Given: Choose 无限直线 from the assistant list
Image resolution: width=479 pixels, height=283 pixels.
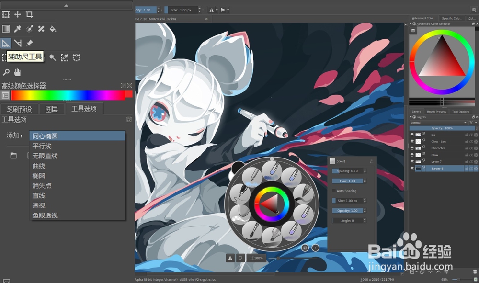Looking at the screenshot, I should pyautogui.click(x=78, y=156).
